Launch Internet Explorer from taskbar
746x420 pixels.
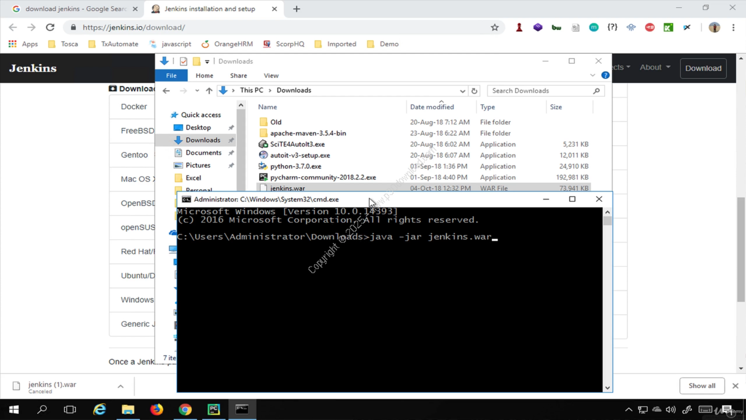[100, 409]
